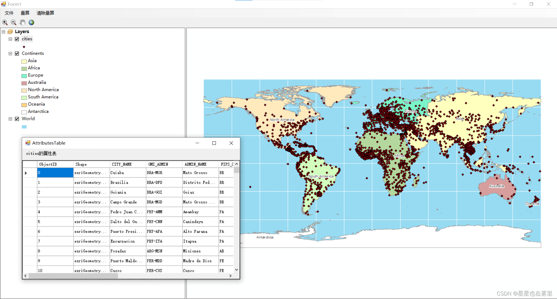Image resolution: width=557 pixels, height=299 pixels.
Task: Click the Australia color swatch
Action: 24,83
